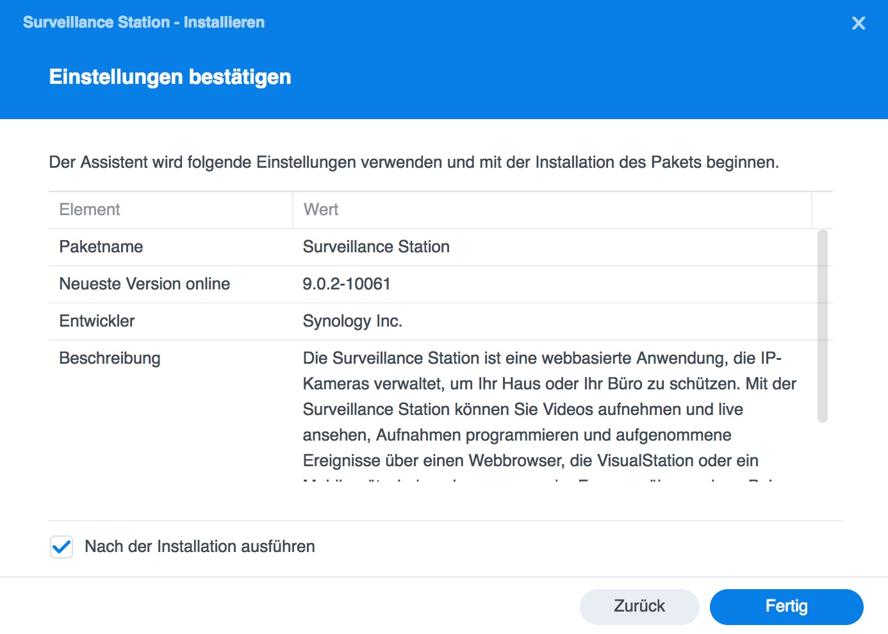Click the 'Der Assistent wird...' intro sentence
The image size is (888, 634).
coord(414,163)
